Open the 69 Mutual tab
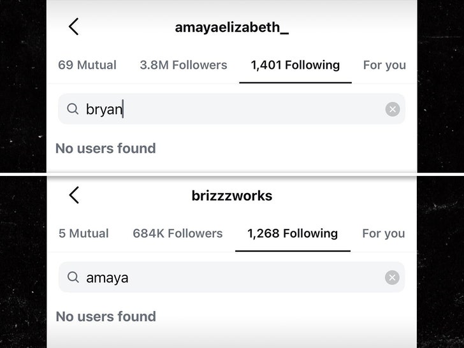This screenshot has height=348, width=464. click(x=87, y=65)
